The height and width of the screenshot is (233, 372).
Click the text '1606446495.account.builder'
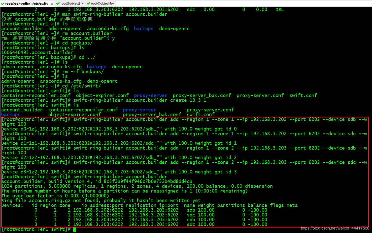tap(37, 53)
